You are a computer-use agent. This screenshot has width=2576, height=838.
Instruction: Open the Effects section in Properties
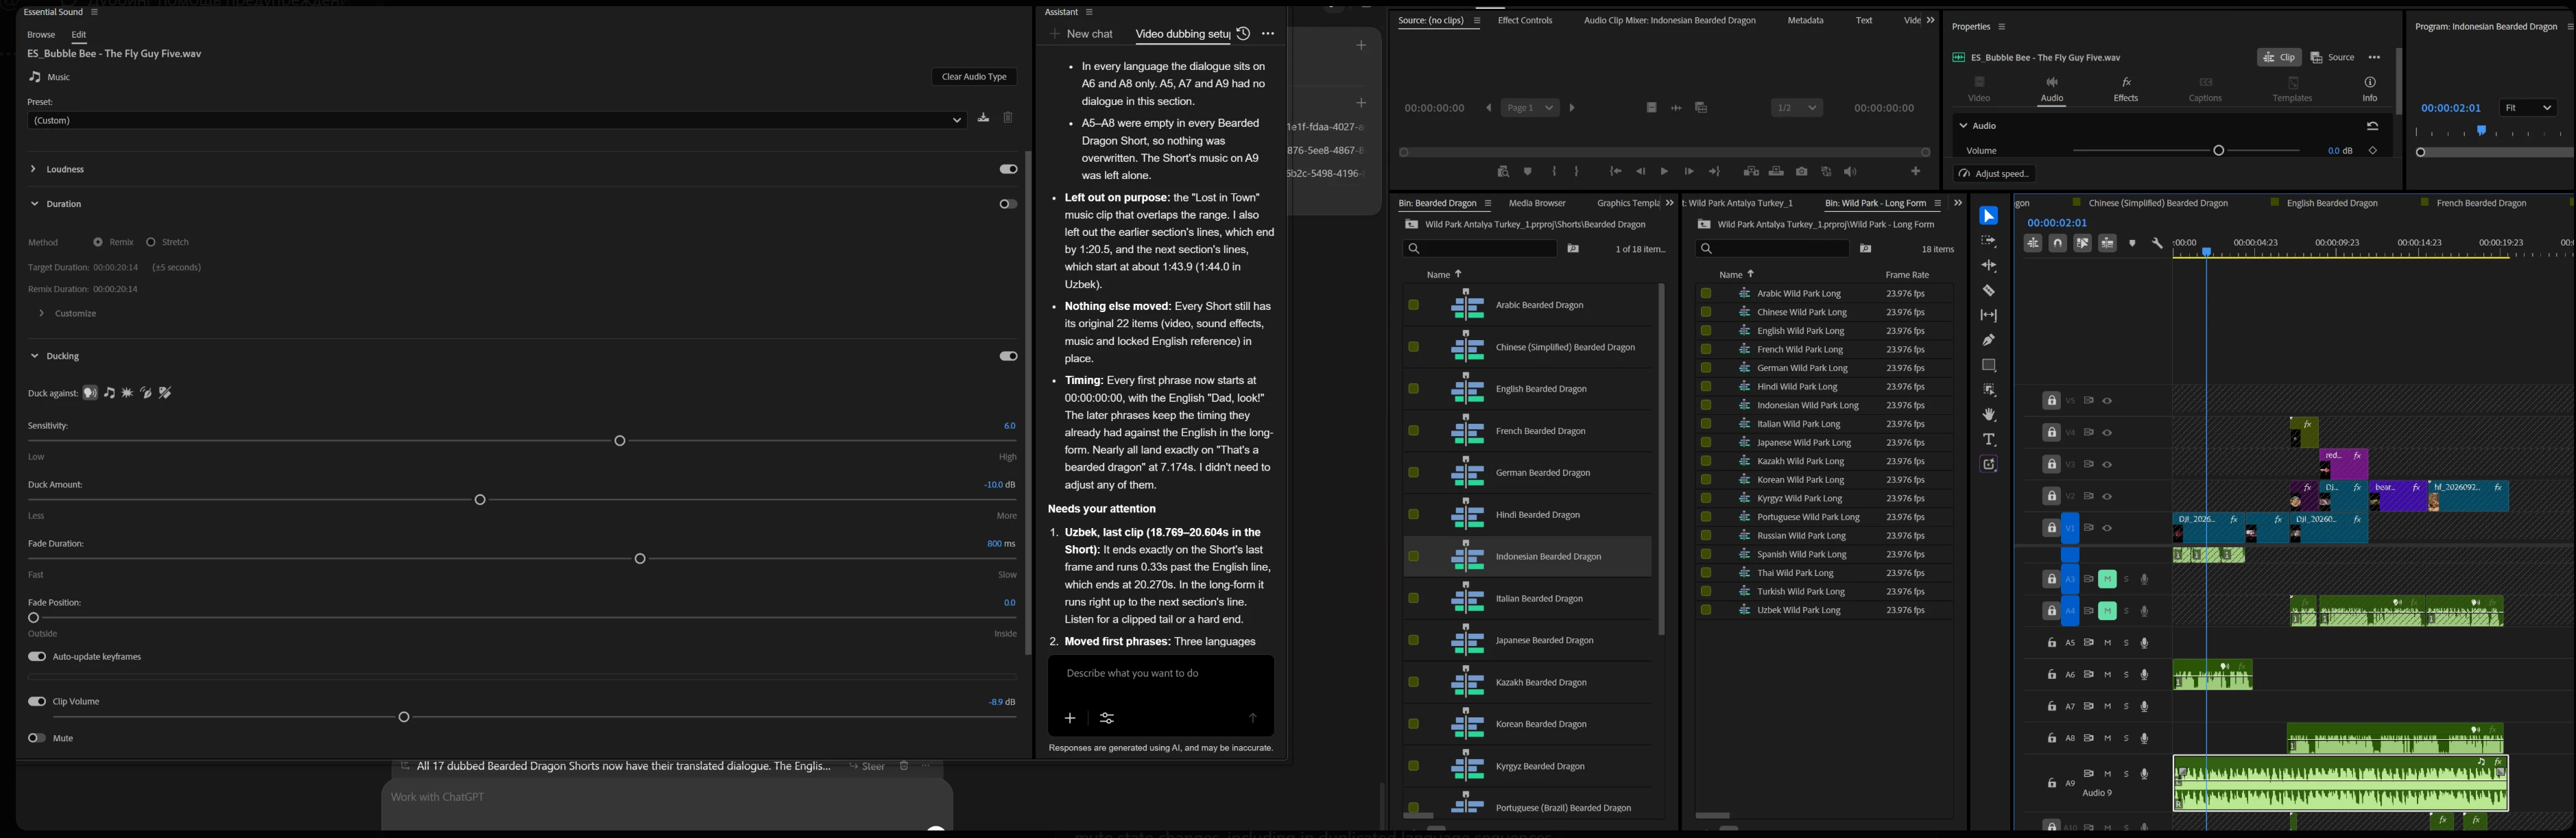2125,89
